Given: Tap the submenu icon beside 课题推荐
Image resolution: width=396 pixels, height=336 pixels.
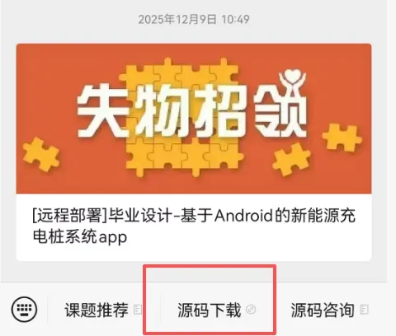Looking at the screenshot, I should (x=138, y=310).
